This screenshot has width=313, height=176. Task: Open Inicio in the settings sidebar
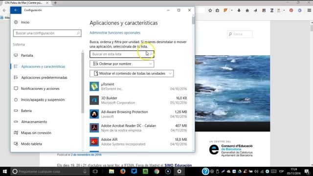[x=22, y=22]
